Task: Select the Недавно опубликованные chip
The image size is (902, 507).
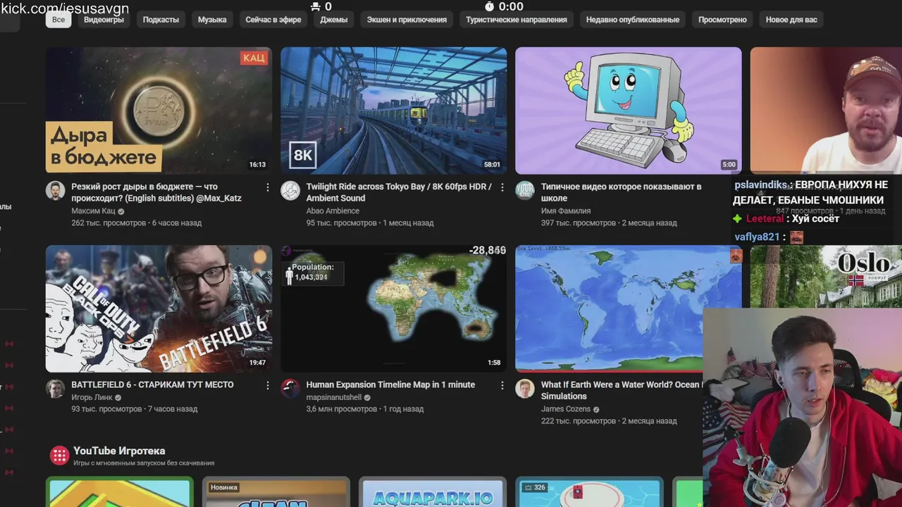Action: (633, 20)
